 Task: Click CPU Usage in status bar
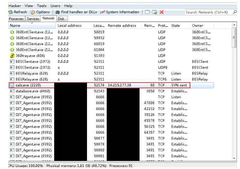(26, 166)
